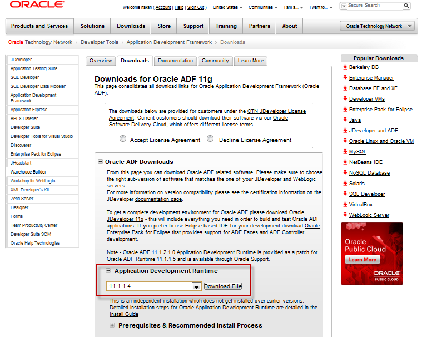Open the About menu

pos(290,26)
